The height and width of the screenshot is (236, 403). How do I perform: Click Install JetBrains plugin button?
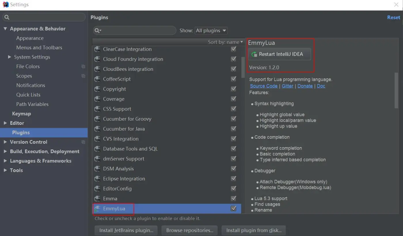pyautogui.click(x=126, y=230)
